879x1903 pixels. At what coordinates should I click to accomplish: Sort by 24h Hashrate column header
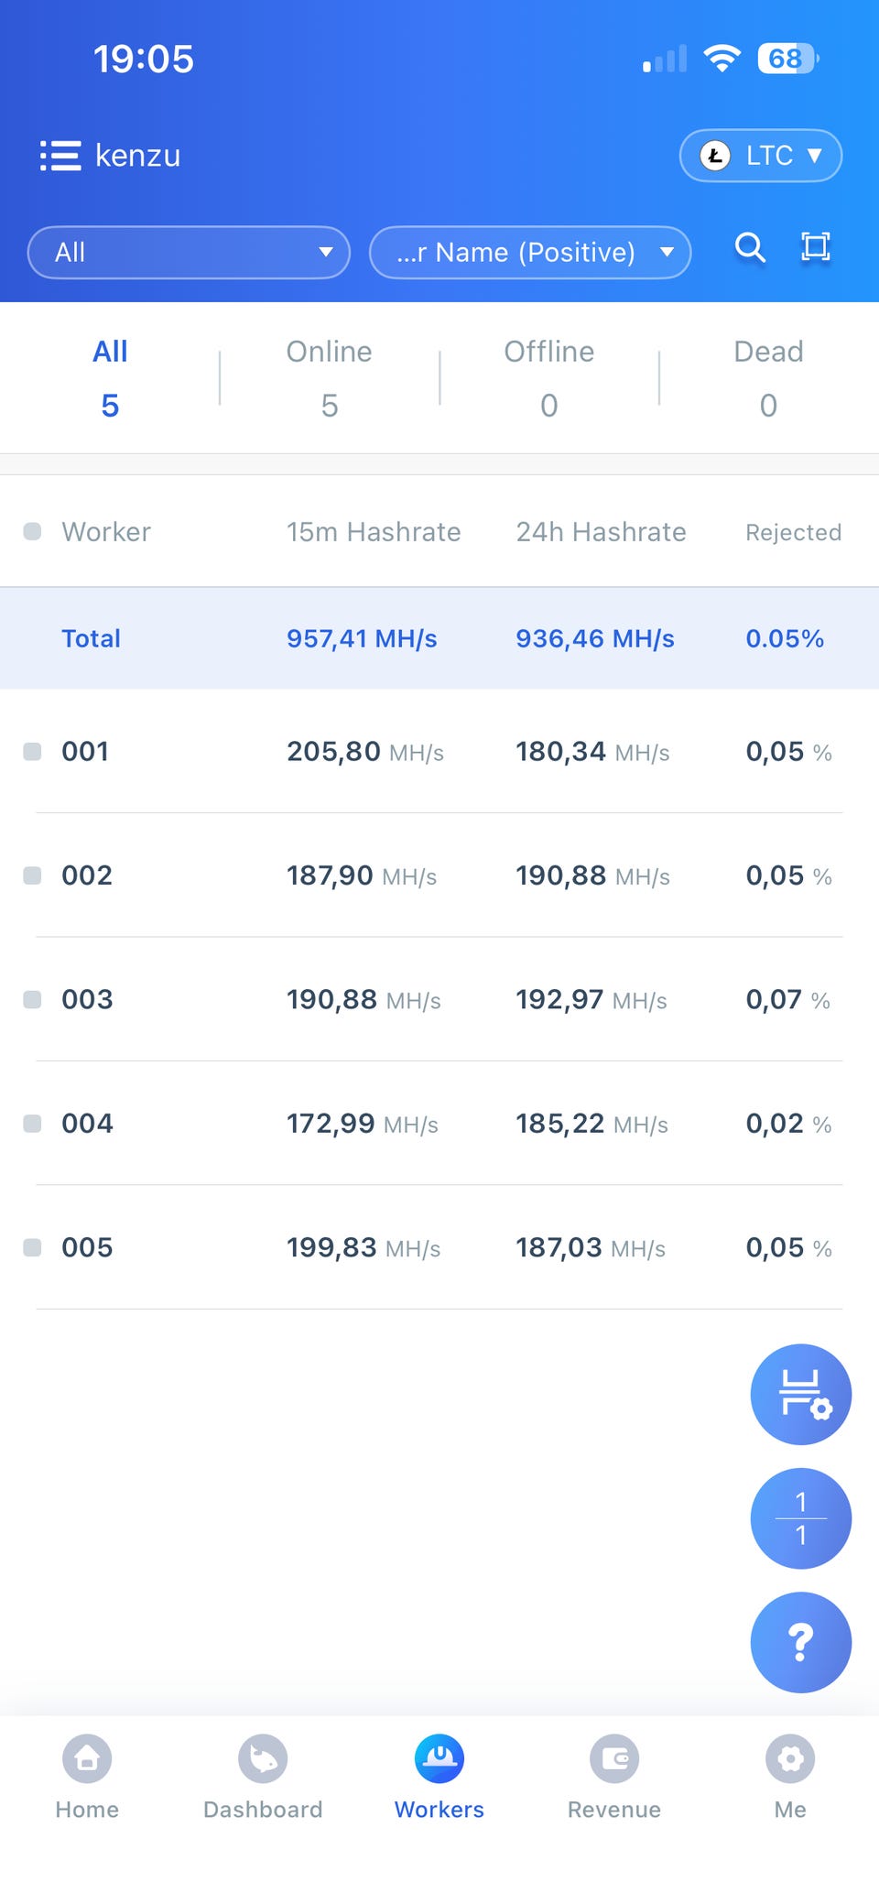tap(601, 532)
